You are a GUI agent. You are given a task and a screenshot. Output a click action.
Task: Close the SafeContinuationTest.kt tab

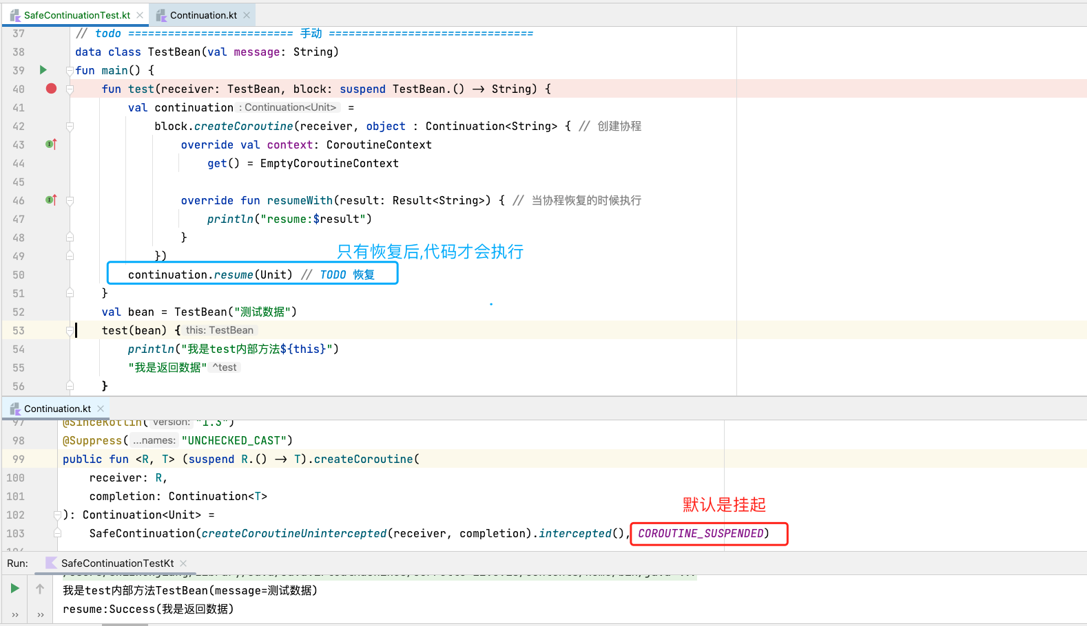[140, 15]
